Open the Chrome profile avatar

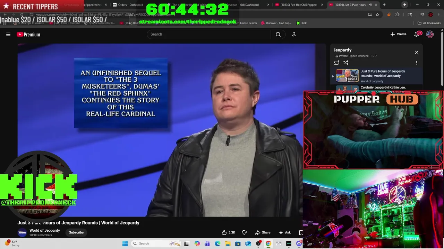[430, 15]
